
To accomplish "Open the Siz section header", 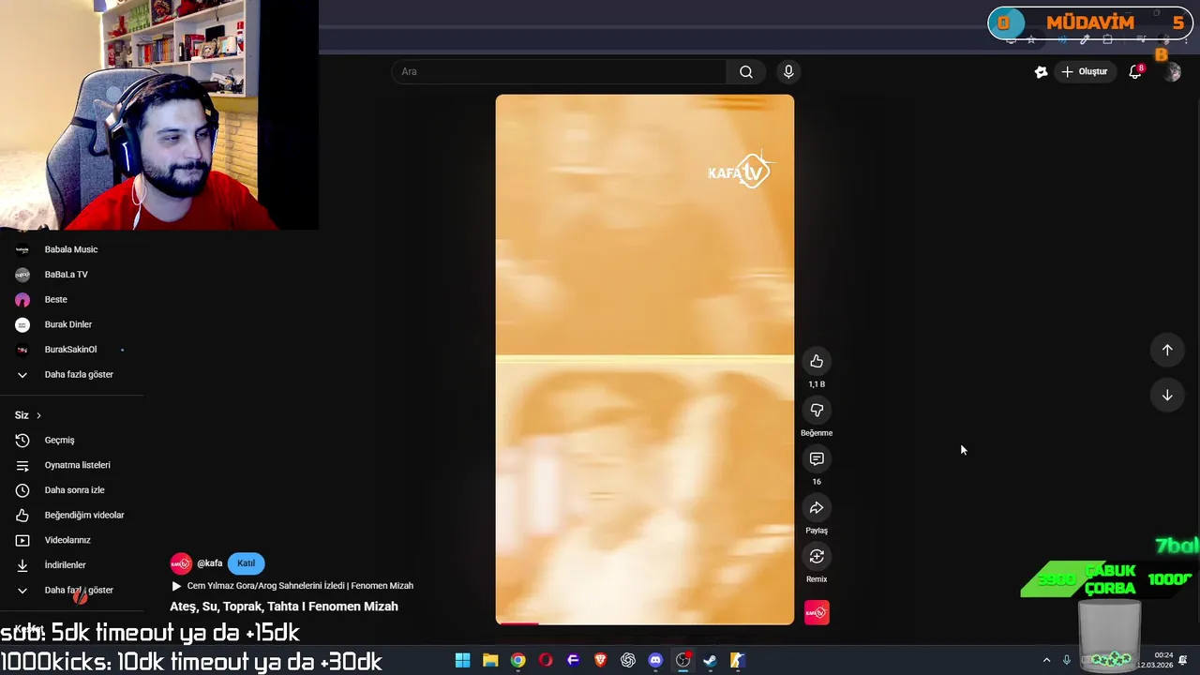I will [x=28, y=415].
